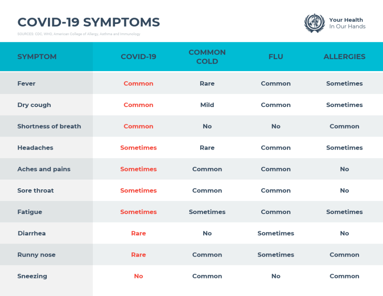Select the COMMON COLD column header

[207, 57]
